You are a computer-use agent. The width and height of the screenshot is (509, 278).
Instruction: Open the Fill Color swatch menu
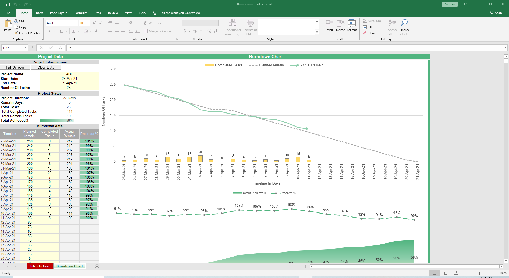coord(91,31)
